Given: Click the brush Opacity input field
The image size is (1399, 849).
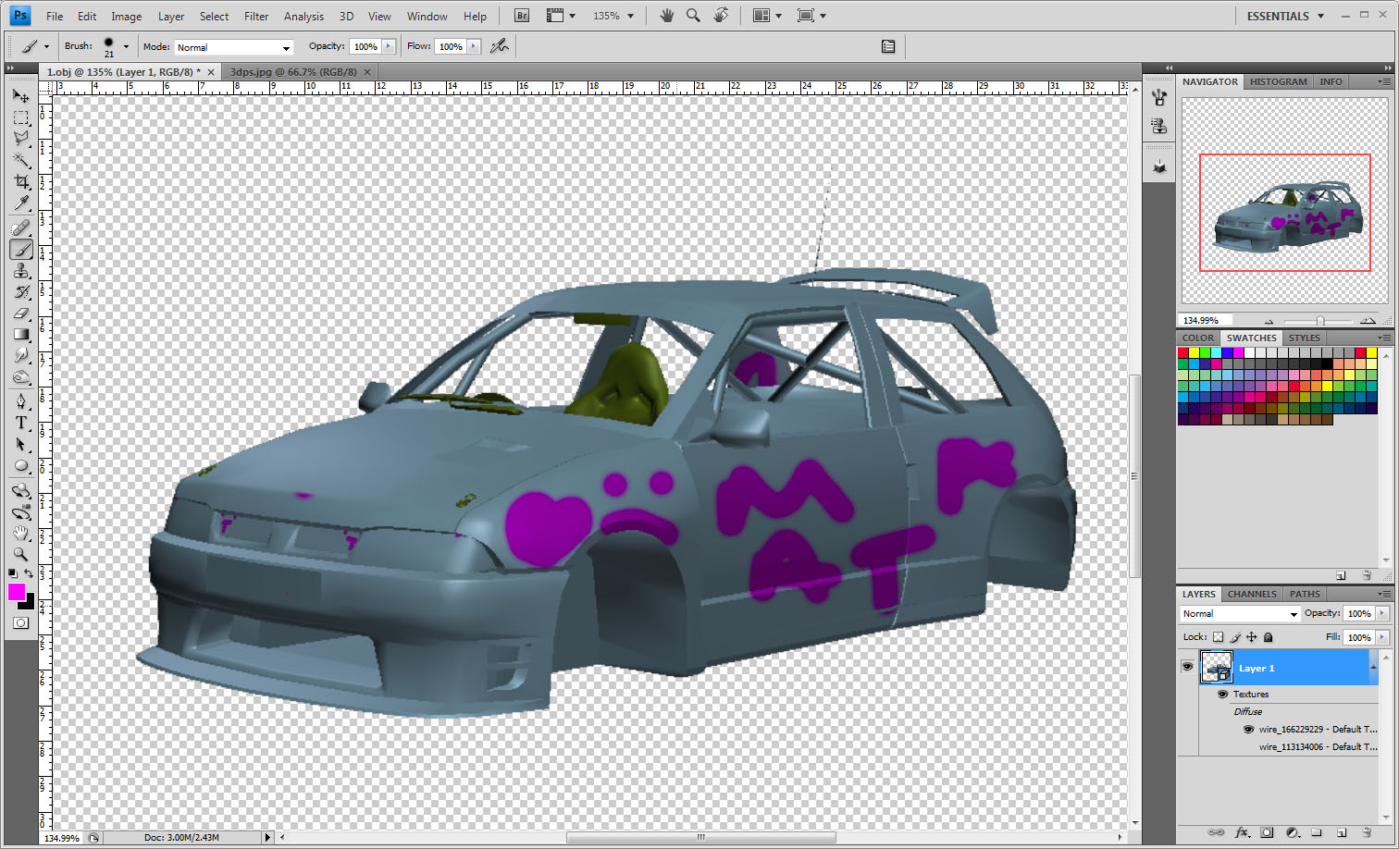Looking at the screenshot, I should coord(365,47).
